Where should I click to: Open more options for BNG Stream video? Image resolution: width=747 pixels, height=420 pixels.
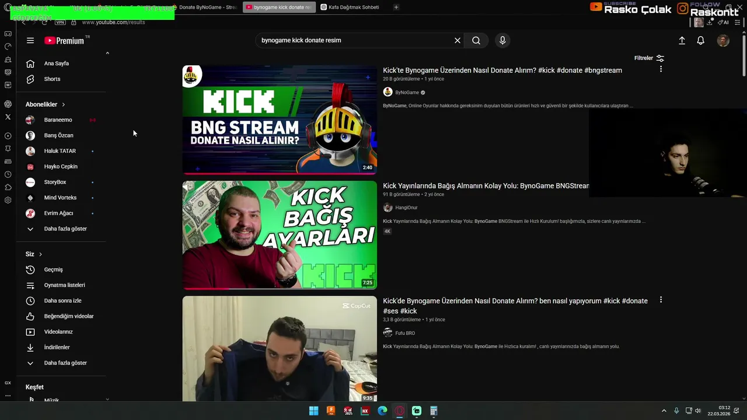point(661,69)
